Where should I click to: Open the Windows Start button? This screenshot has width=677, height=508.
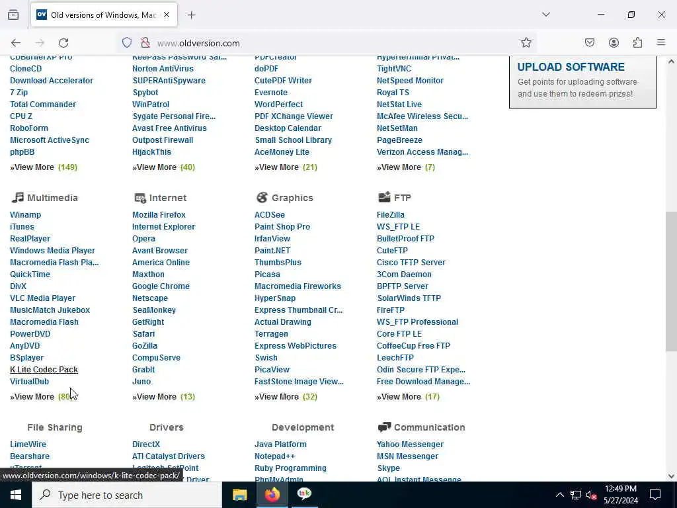pos(16,495)
